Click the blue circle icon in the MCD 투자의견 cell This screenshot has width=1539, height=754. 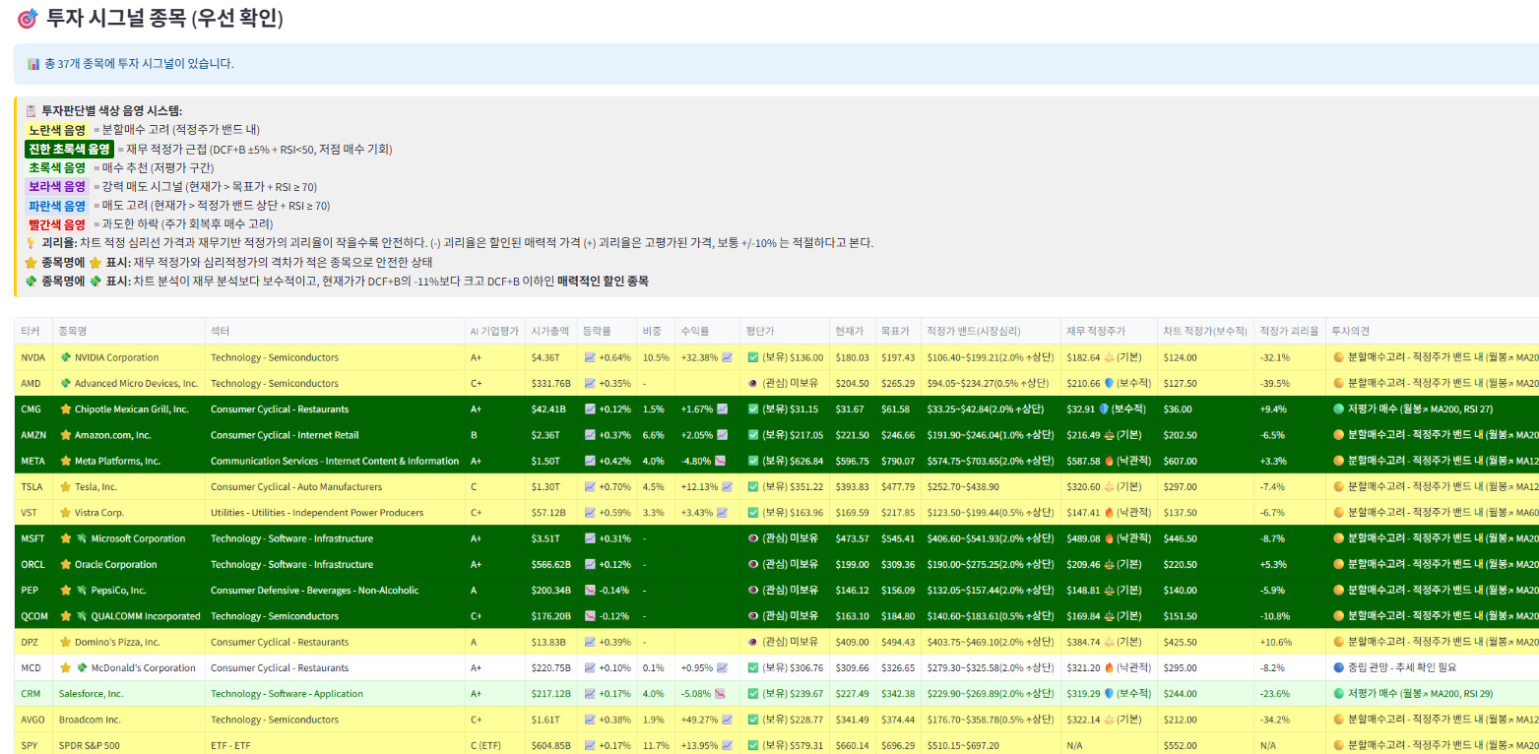(1337, 667)
